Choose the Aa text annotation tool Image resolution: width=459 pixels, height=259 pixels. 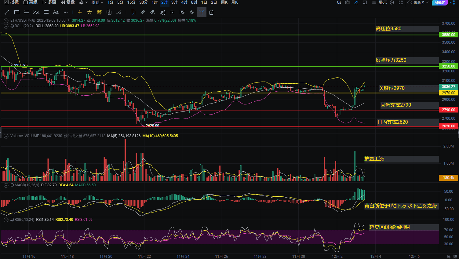tap(56, 13)
